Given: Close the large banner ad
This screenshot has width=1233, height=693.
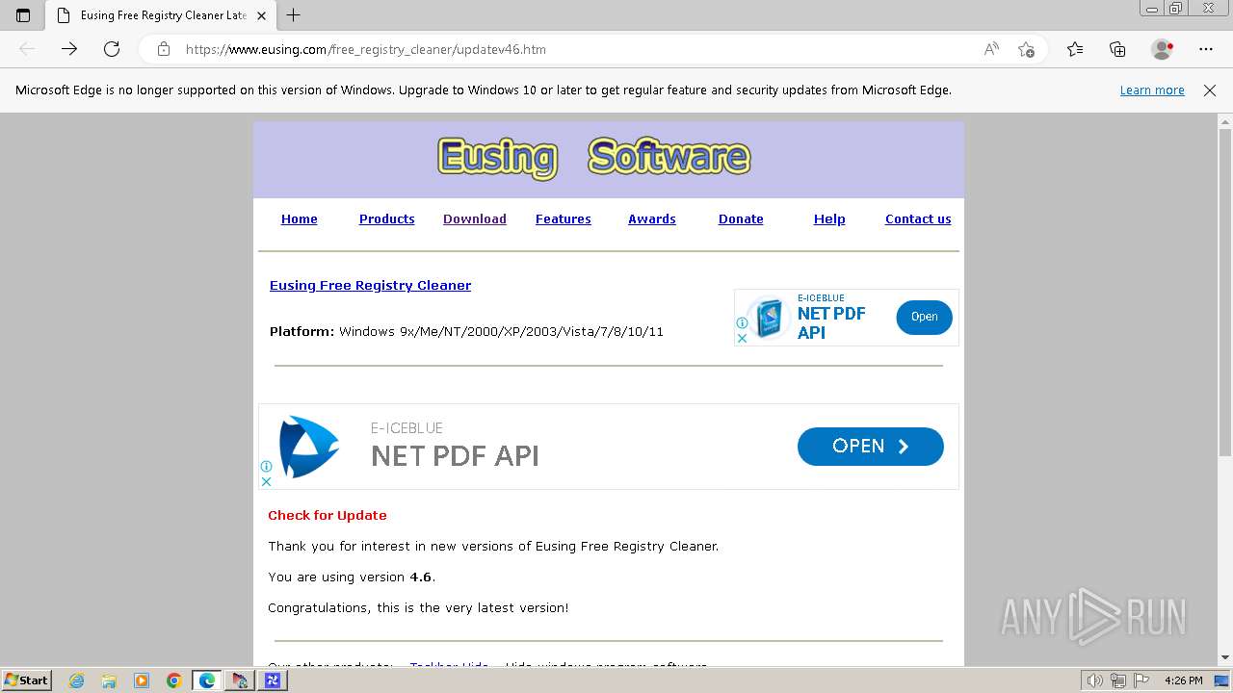Looking at the screenshot, I should point(267,481).
